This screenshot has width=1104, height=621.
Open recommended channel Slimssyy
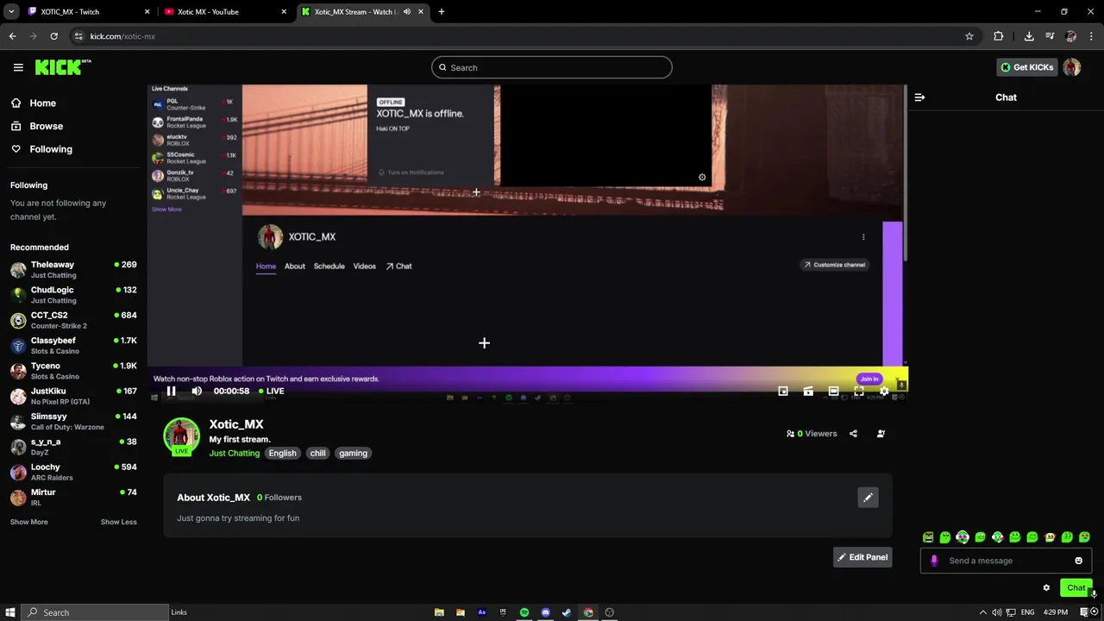73,421
